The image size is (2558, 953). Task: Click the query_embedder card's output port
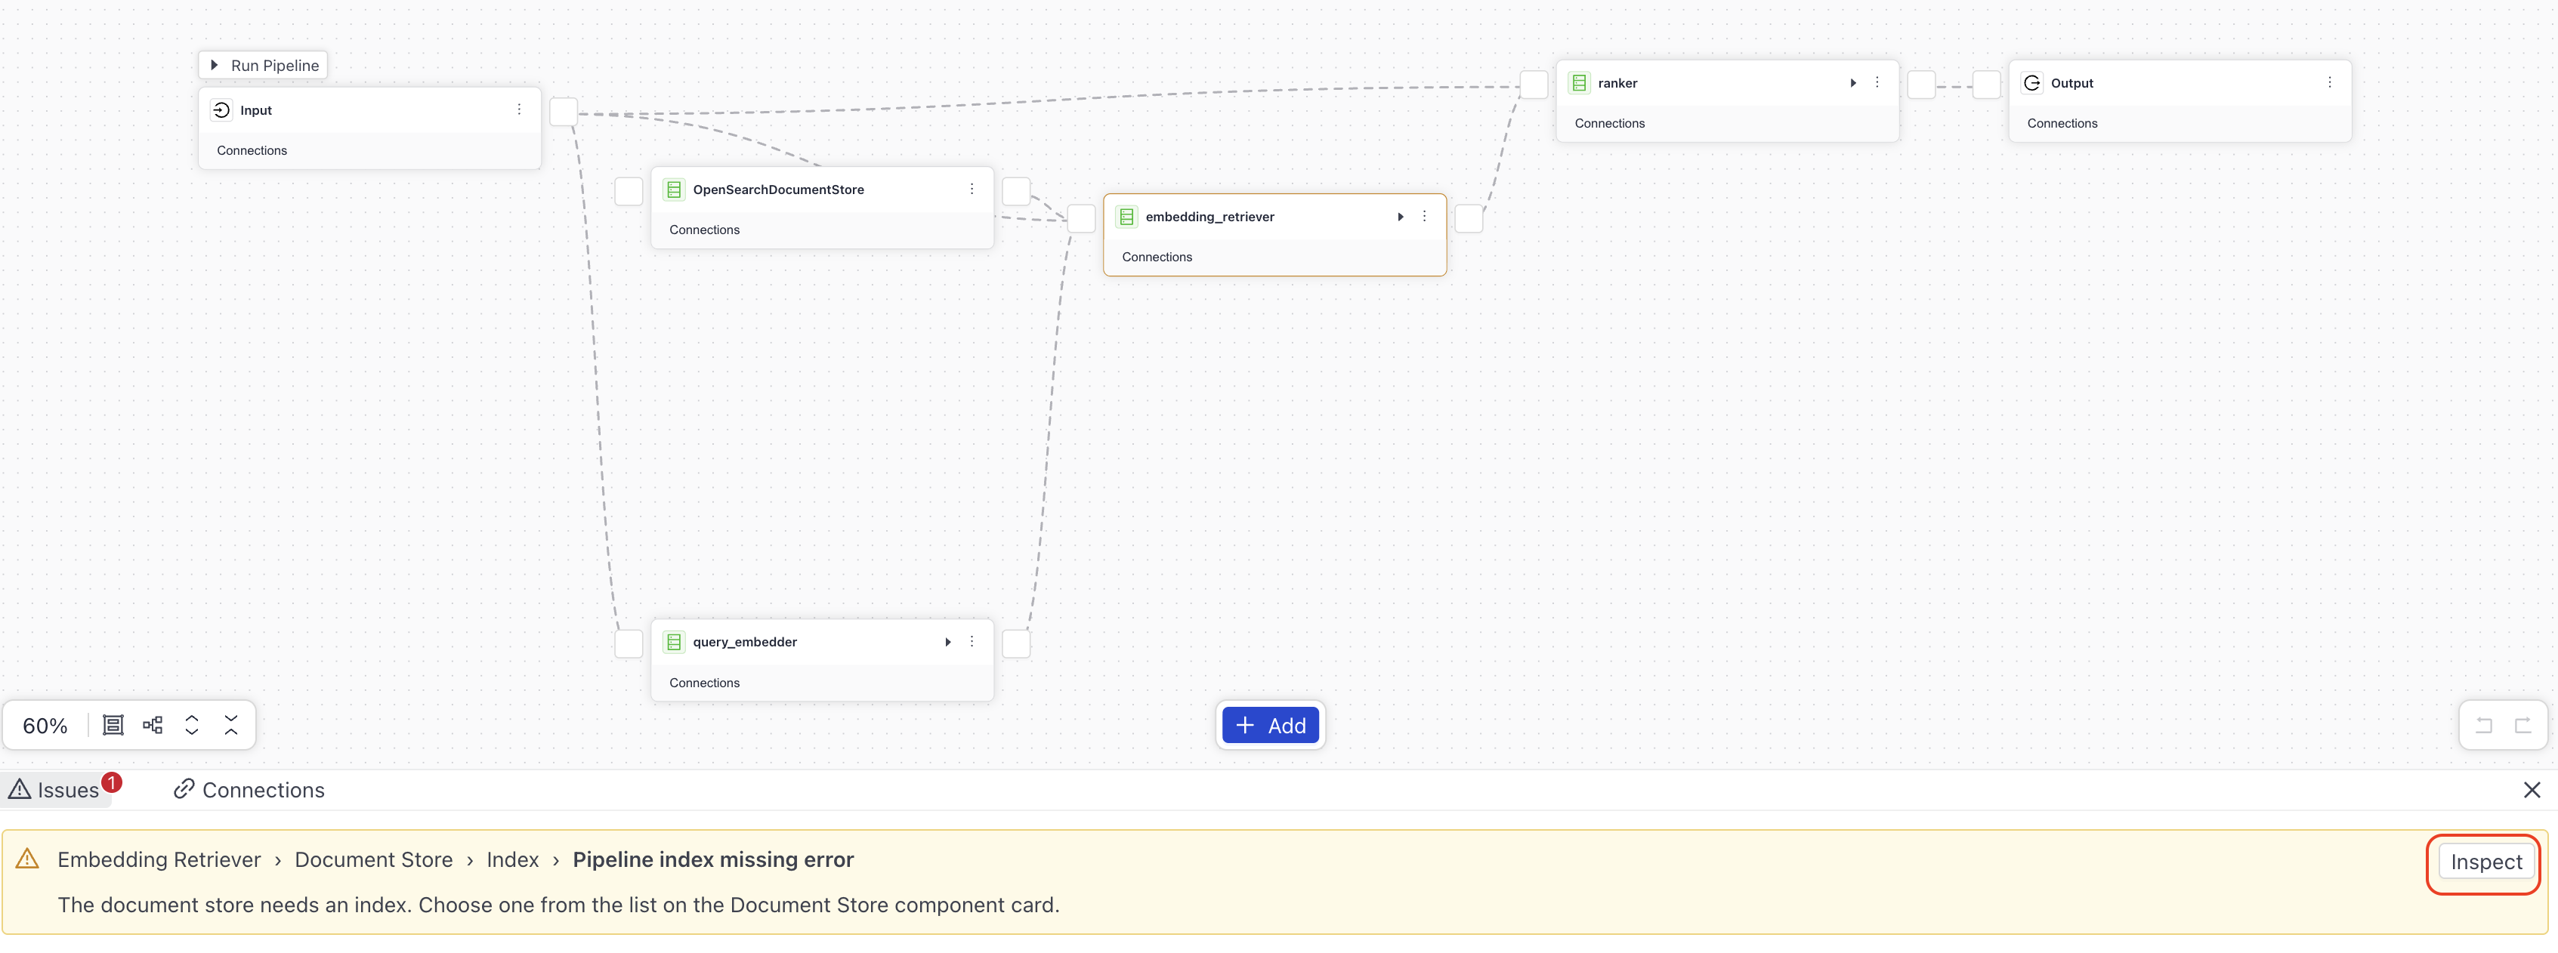click(x=1016, y=644)
